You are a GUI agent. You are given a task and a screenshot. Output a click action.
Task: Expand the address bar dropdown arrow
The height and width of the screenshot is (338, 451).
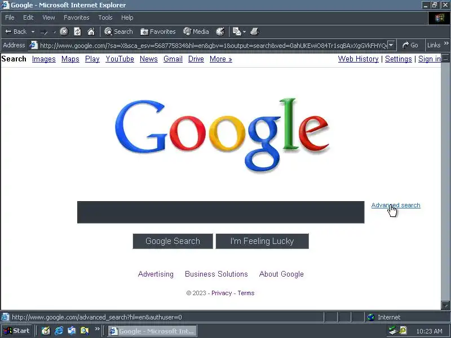coord(391,45)
